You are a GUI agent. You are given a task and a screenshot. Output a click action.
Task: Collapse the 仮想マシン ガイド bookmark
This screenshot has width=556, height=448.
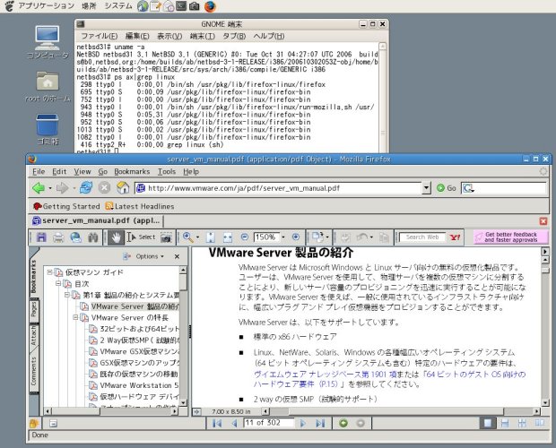click(49, 272)
